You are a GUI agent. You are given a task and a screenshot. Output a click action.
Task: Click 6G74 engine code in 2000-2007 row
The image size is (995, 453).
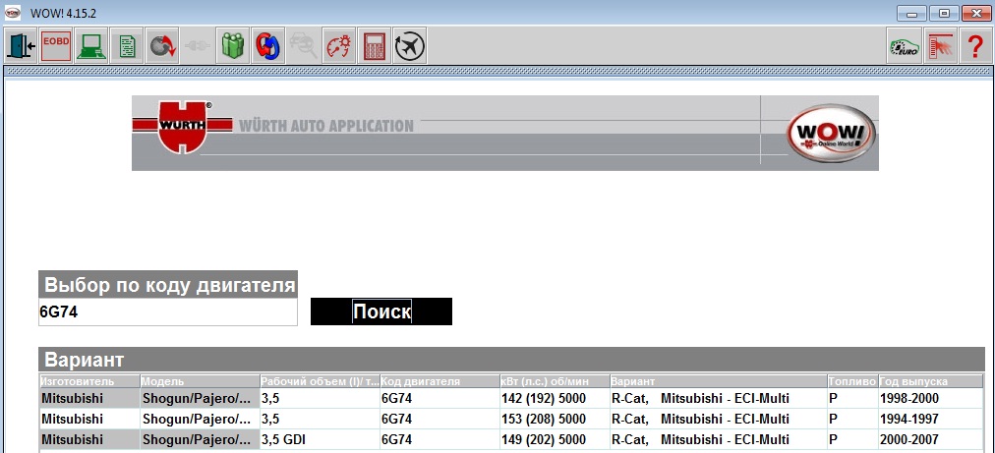439,439
